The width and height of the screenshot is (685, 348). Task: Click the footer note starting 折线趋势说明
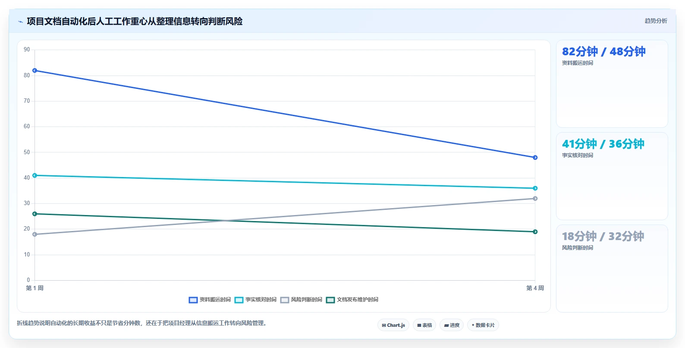pyautogui.click(x=142, y=323)
